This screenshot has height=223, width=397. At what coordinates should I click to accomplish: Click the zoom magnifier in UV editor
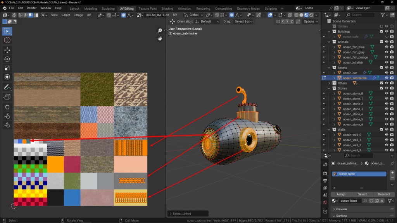160,31
